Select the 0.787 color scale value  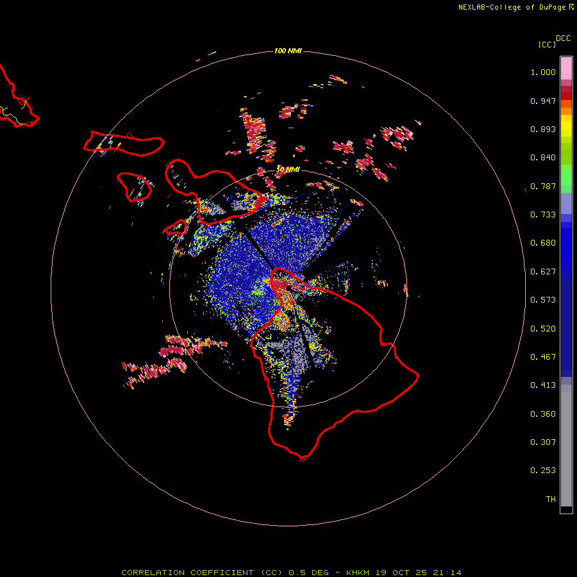pos(543,186)
